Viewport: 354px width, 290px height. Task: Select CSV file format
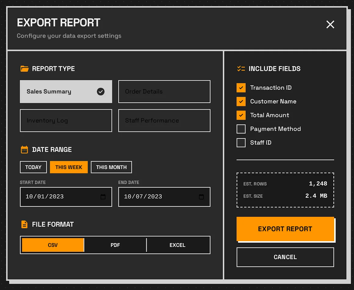(53, 245)
